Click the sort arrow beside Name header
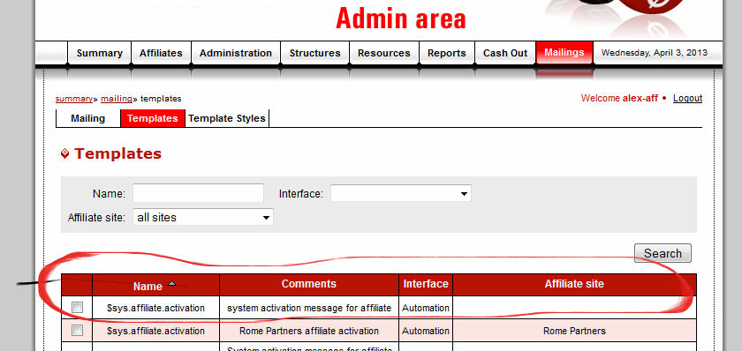Screen dimensions: 742x351 pos(171,283)
